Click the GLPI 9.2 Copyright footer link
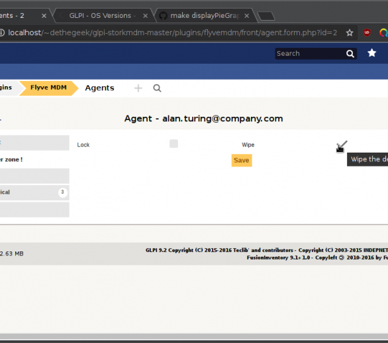The image size is (388, 343). click(267, 250)
